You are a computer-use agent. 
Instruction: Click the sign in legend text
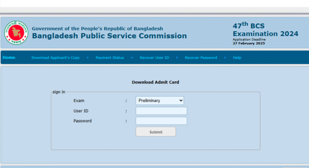pyautogui.click(x=59, y=92)
